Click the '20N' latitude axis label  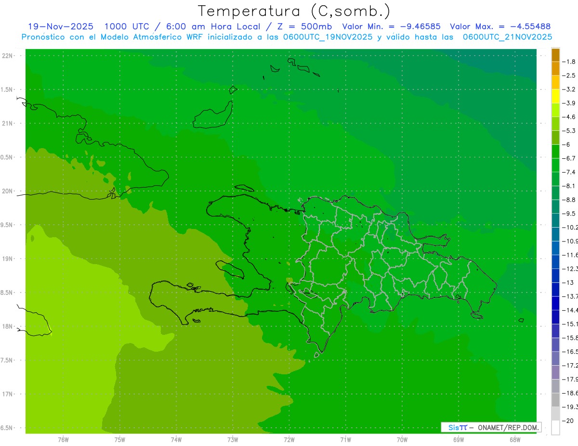tap(7, 191)
